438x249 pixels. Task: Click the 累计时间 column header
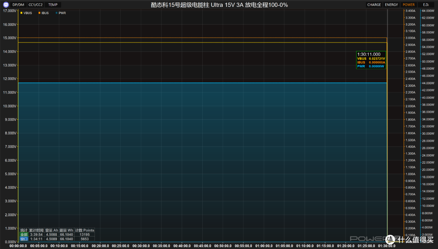pos(36,230)
